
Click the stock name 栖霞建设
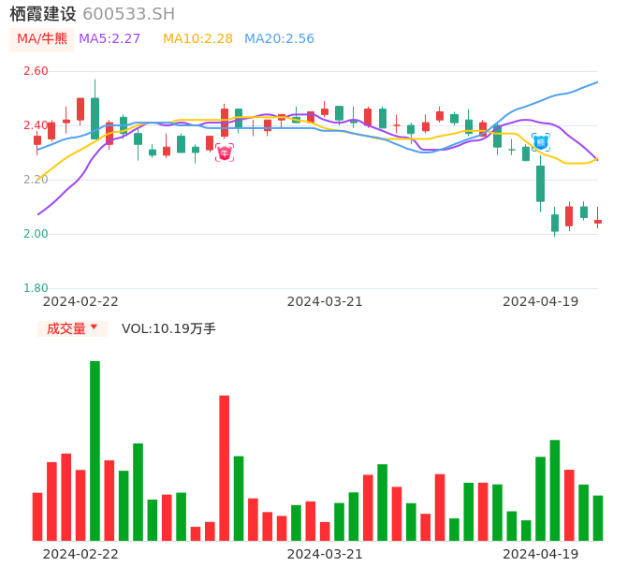(43, 14)
